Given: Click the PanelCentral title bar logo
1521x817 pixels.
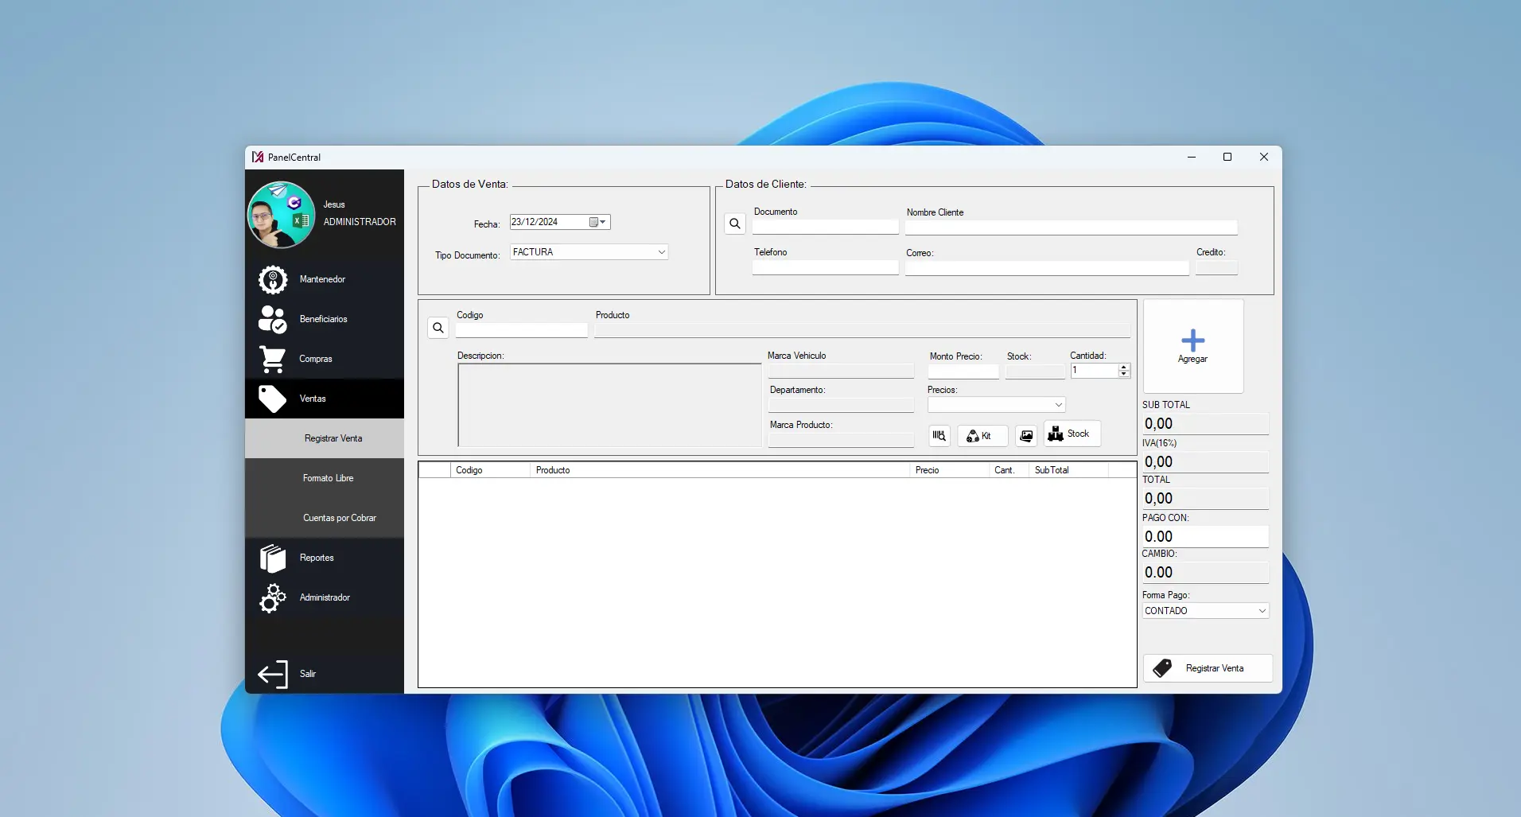Looking at the screenshot, I should tap(258, 157).
